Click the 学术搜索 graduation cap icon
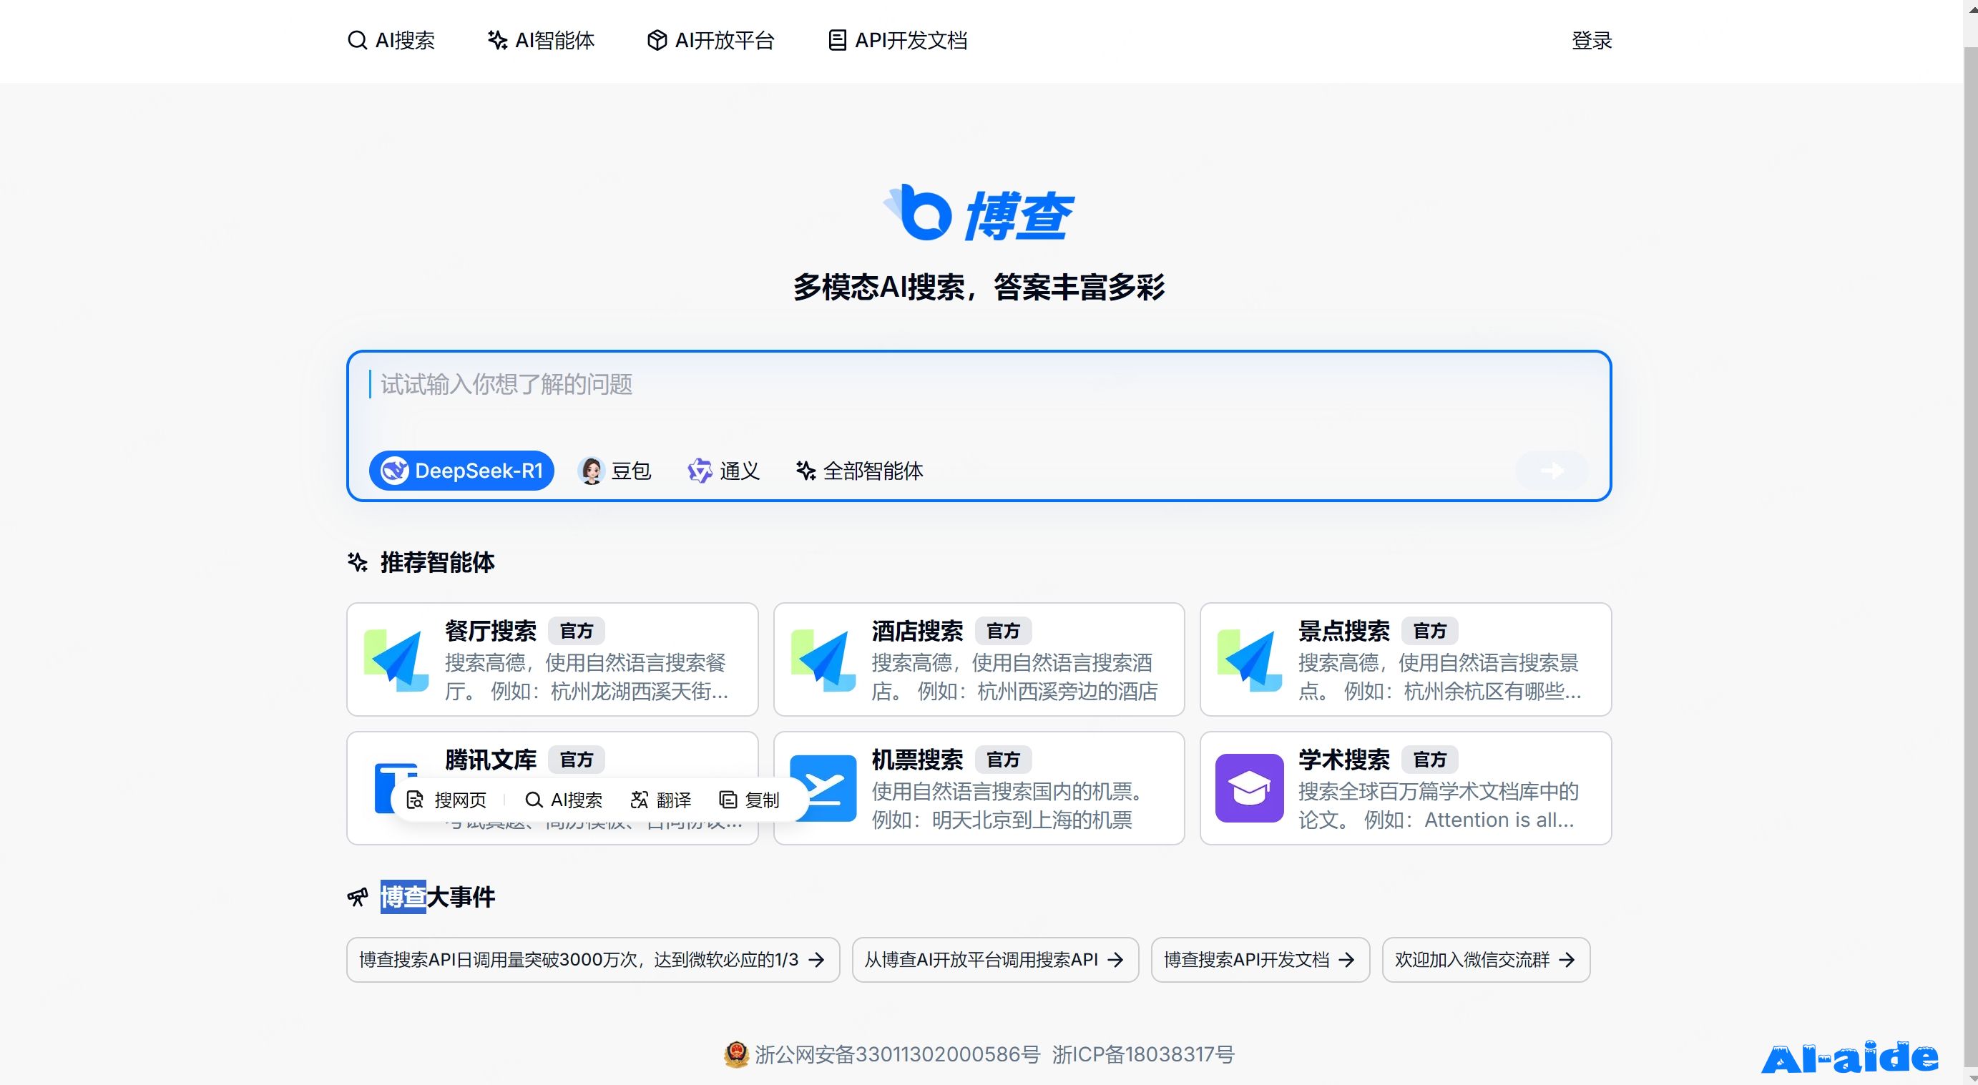This screenshot has width=1978, height=1085. coord(1249,788)
